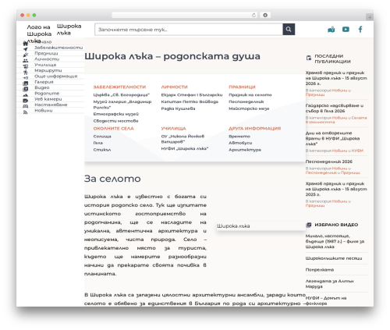Click the people icon beside Личности

click(25, 61)
